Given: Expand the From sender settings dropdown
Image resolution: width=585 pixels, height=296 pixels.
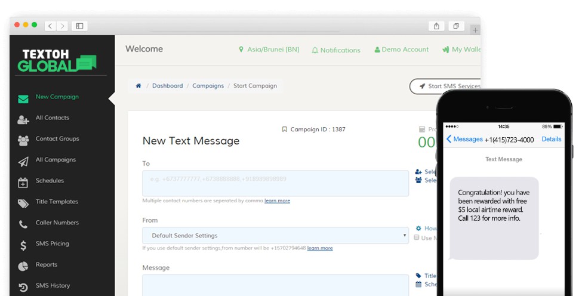Looking at the screenshot, I should 275,236.
